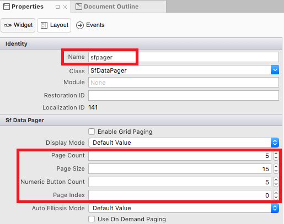Click the Events arrow circle icon

pyautogui.click(x=80, y=25)
